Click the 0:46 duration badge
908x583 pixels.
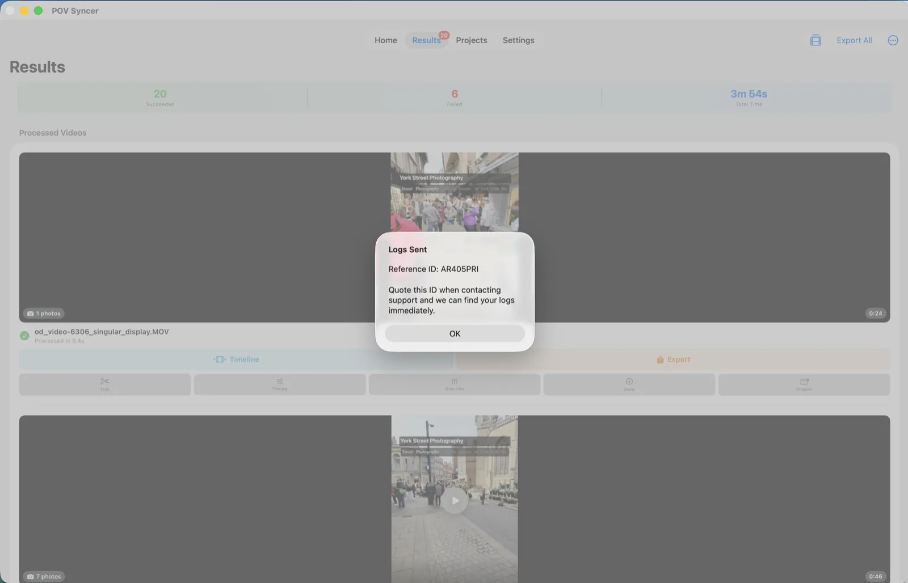coord(876,577)
